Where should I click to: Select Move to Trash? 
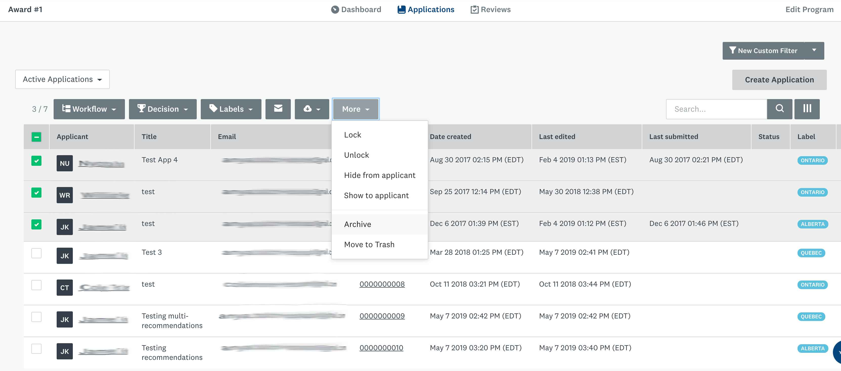click(x=380, y=244)
